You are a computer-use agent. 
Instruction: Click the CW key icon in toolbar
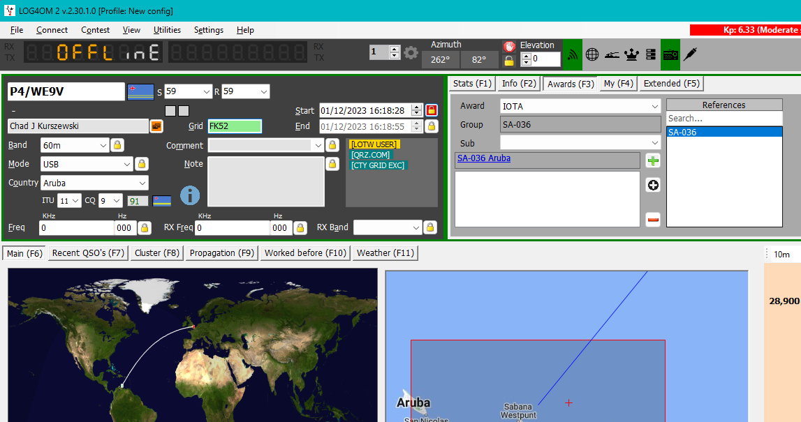612,54
